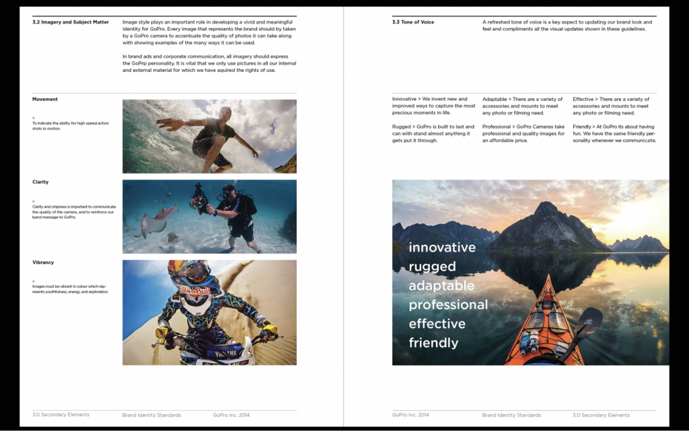The image size is (689, 431).
Task: Select the word rugged in the overlay text
Action: (431, 266)
